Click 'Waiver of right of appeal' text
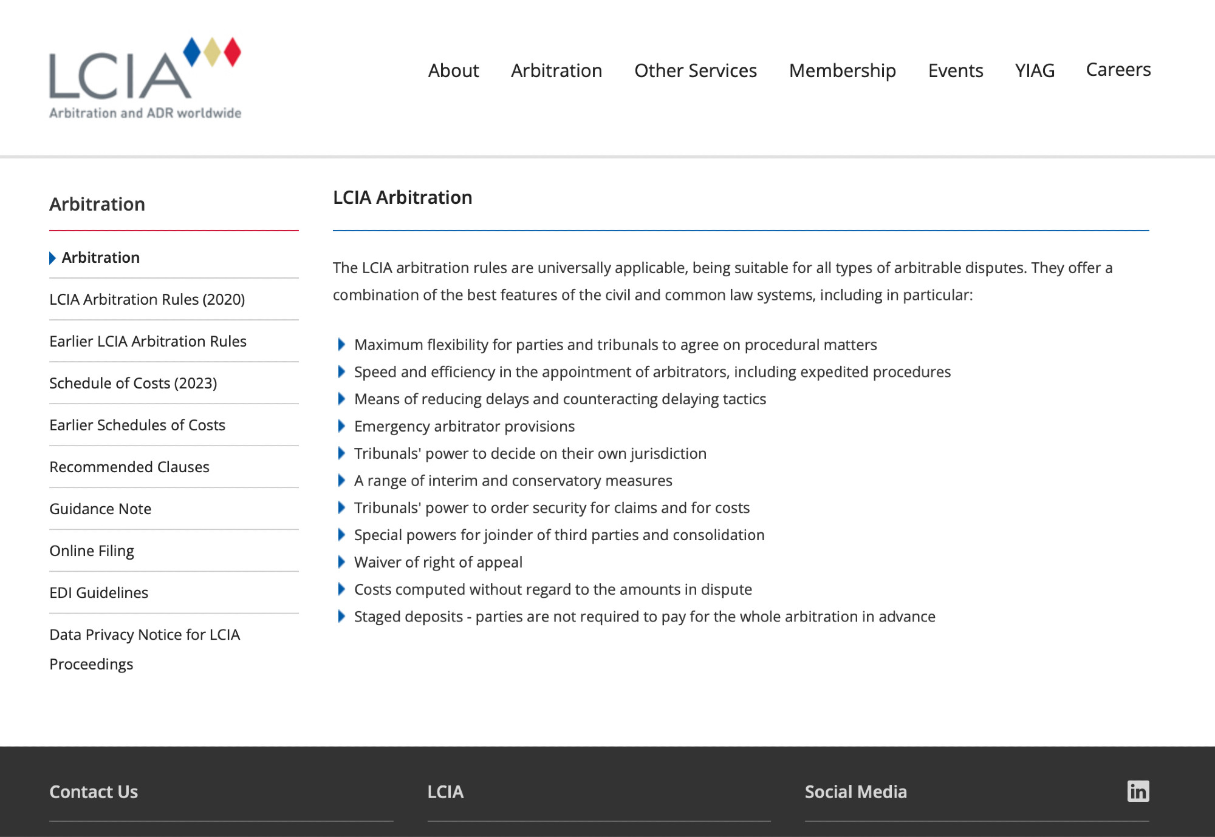Screen dimensions: 1215x837 (x=438, y=563)
